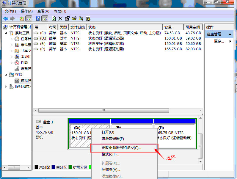Choose 格式化(F) in context menu
This screenshot has width=237, height=179.
(124, 154)
